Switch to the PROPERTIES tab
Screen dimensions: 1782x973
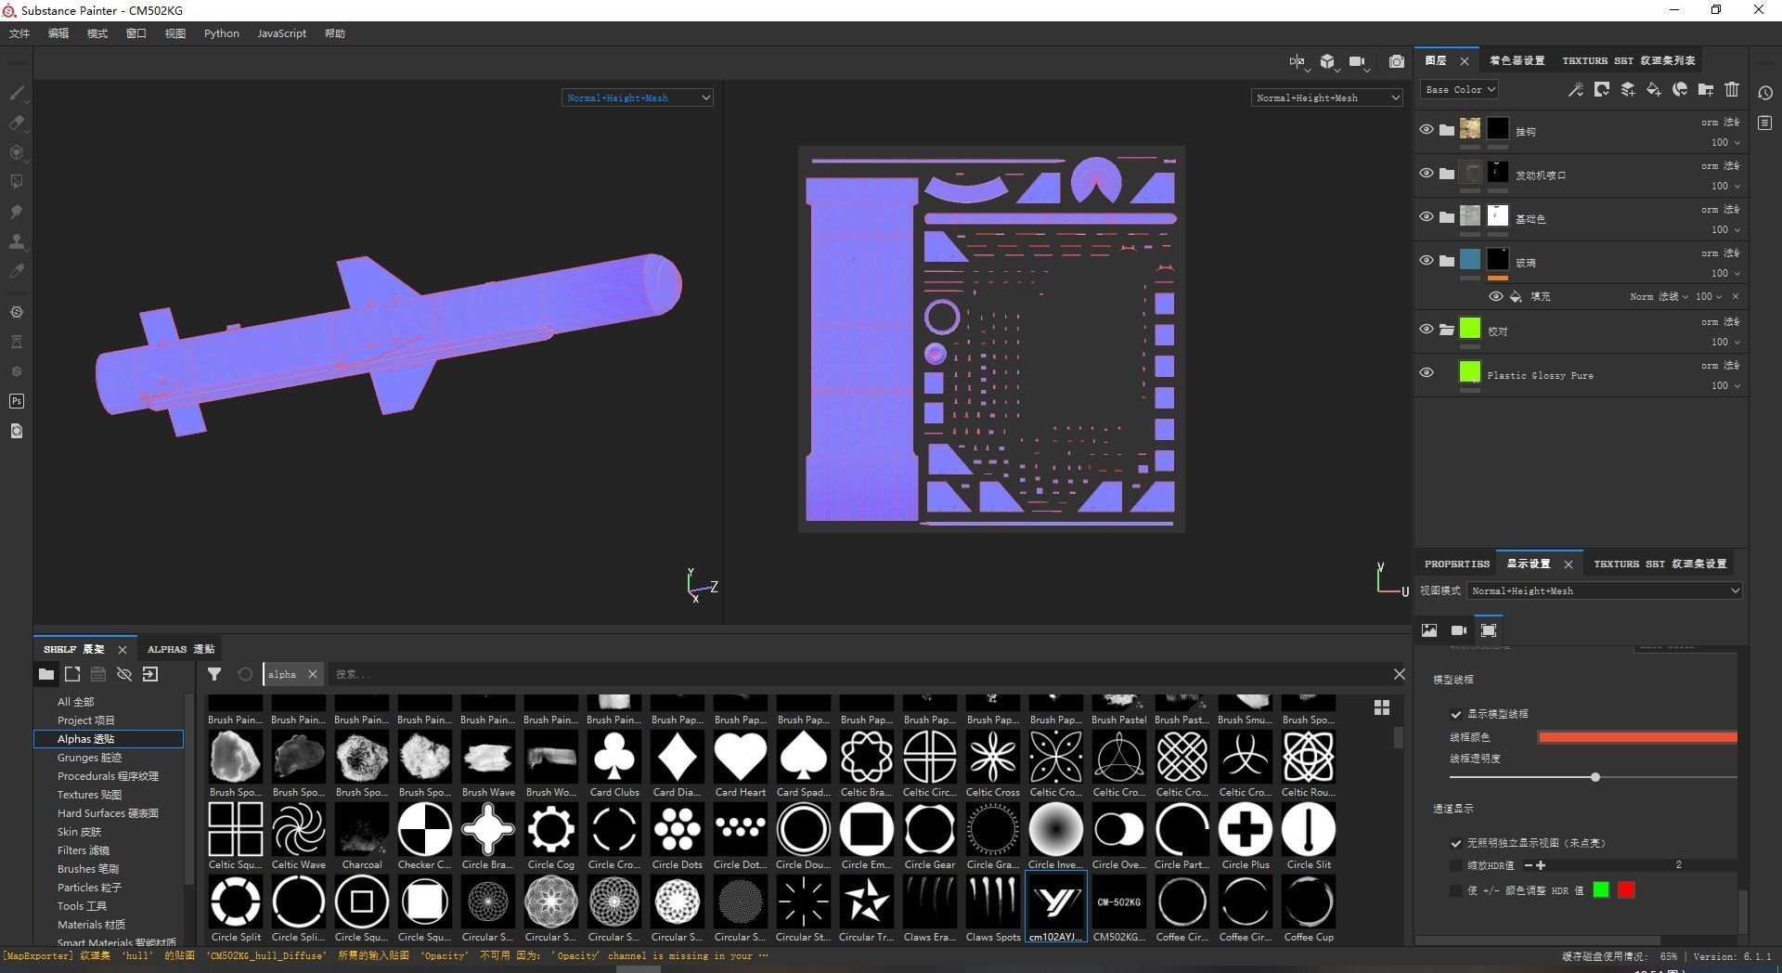point(1456,564)
